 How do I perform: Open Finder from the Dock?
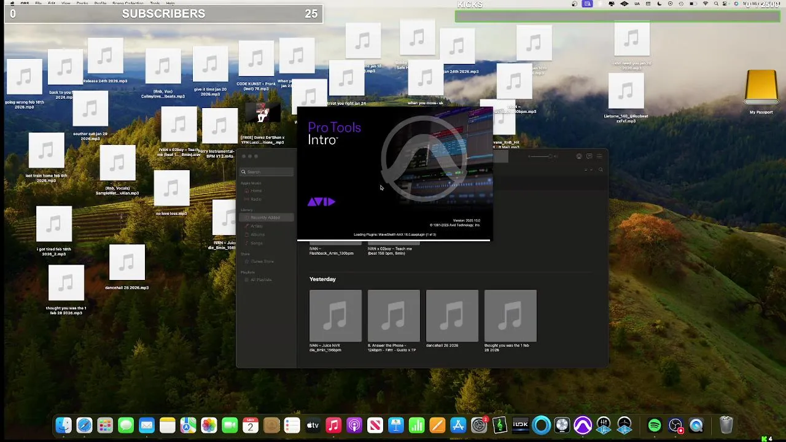63,425
